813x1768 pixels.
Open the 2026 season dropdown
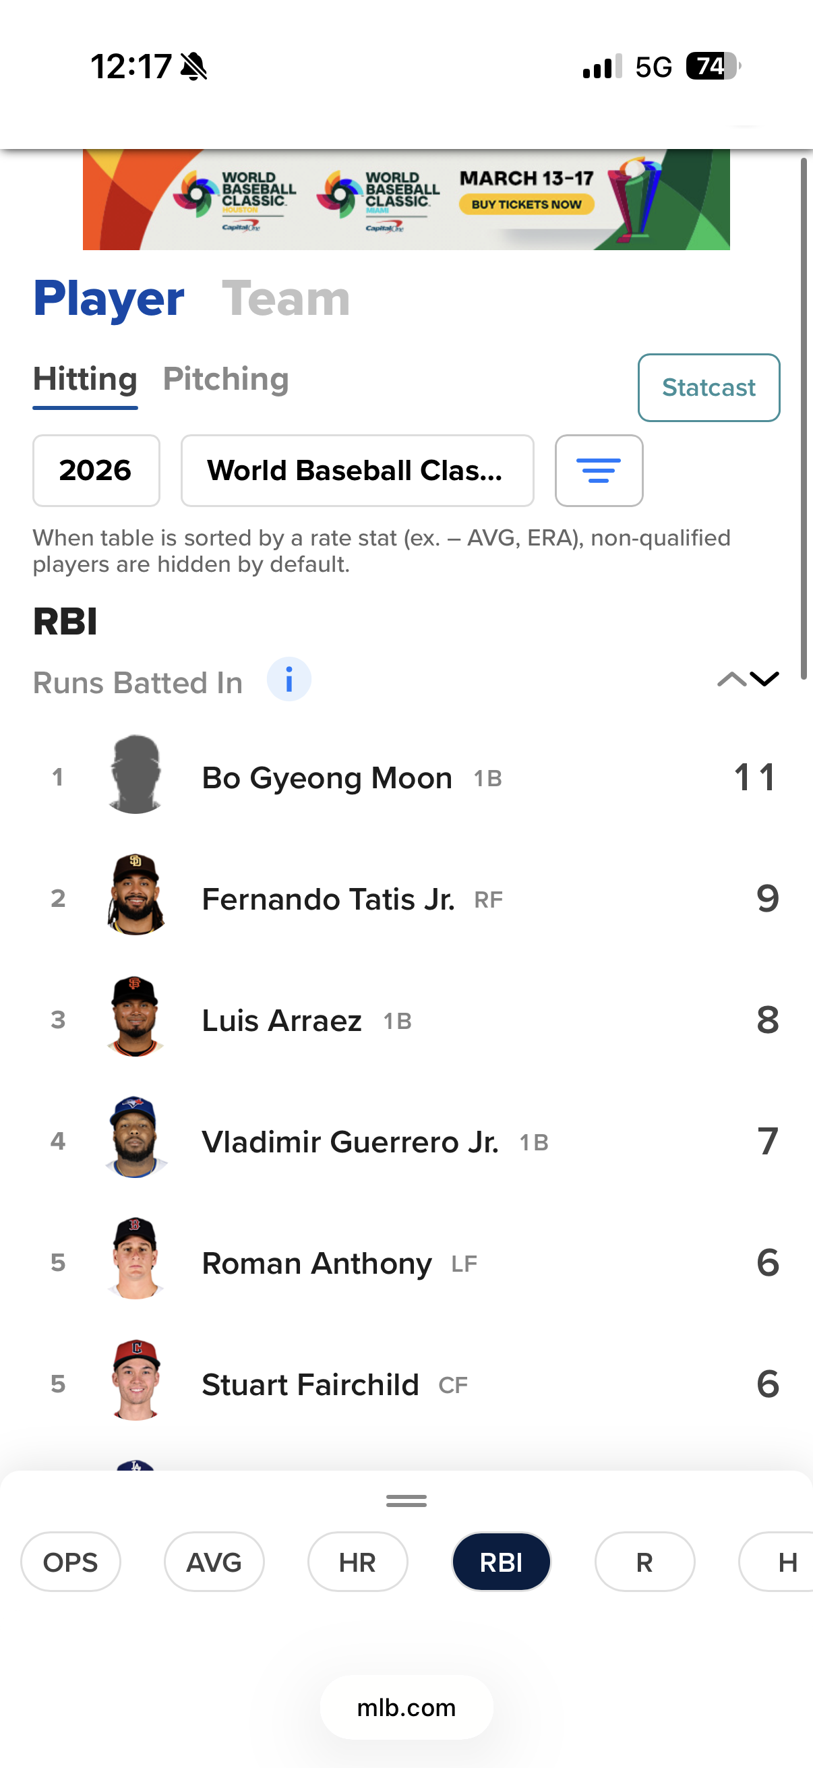coord(96,471)
